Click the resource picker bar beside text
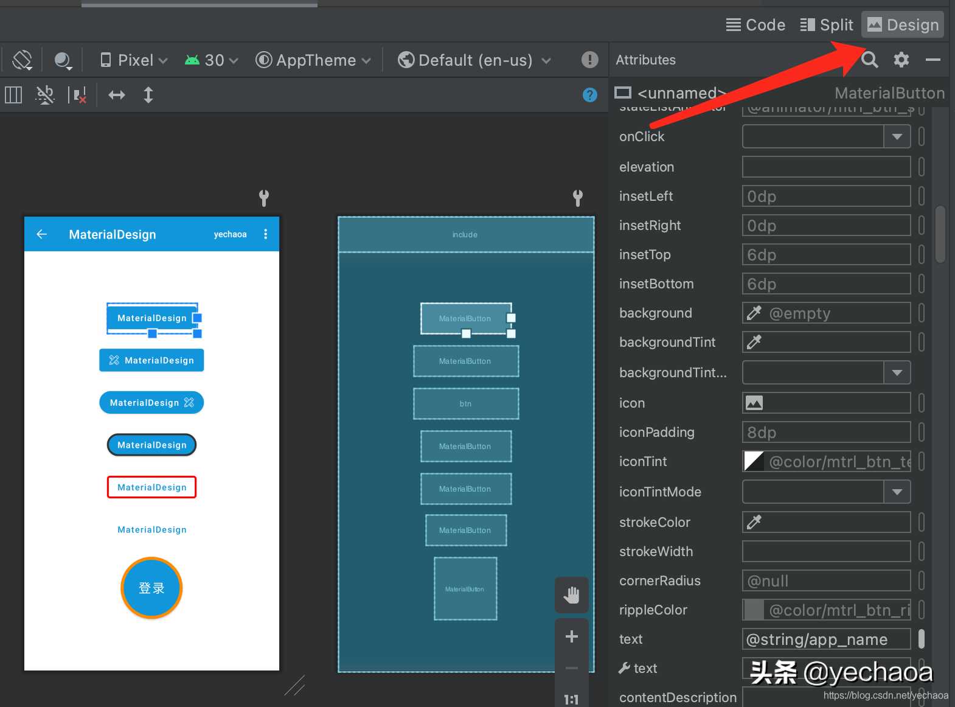 click(x=921, y=639)
